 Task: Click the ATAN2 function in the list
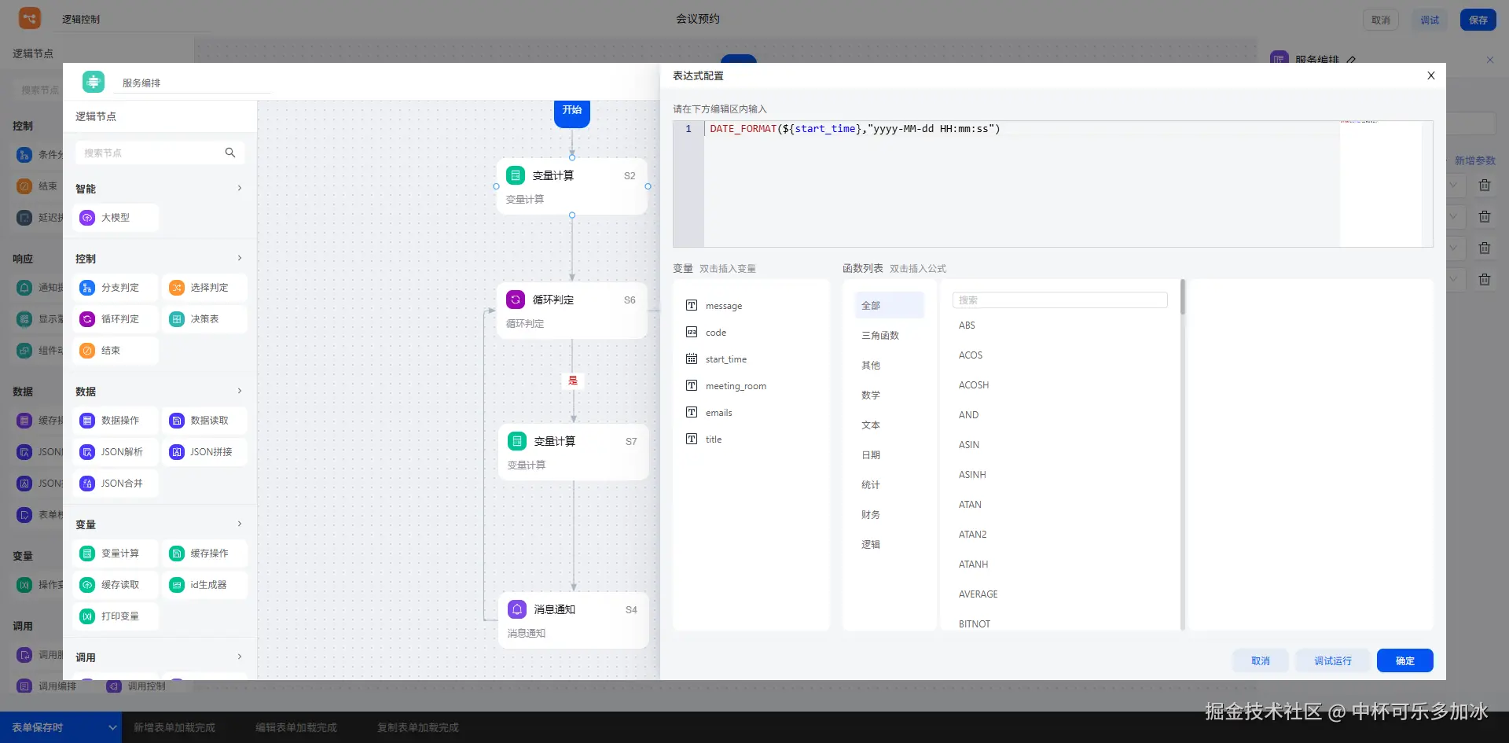point(972,535)
